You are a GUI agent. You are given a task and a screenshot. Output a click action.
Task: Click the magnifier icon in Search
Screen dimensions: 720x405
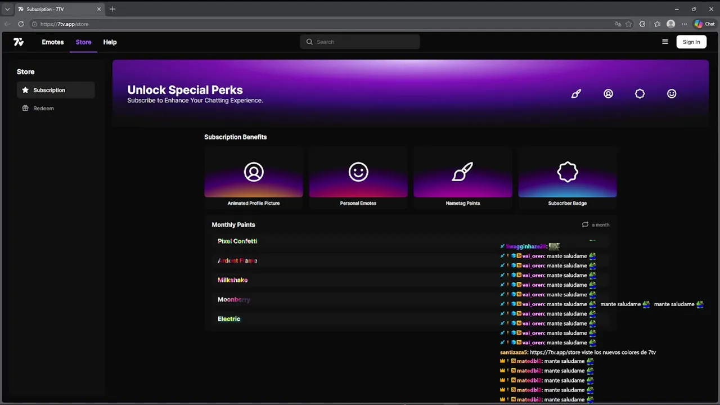[x=309, y=42]
